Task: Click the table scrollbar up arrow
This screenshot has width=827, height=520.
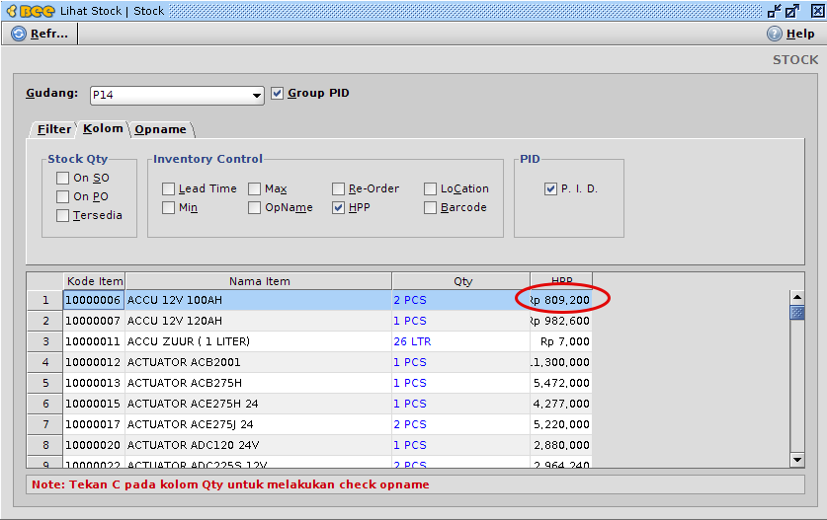Action: pos(797,298)
